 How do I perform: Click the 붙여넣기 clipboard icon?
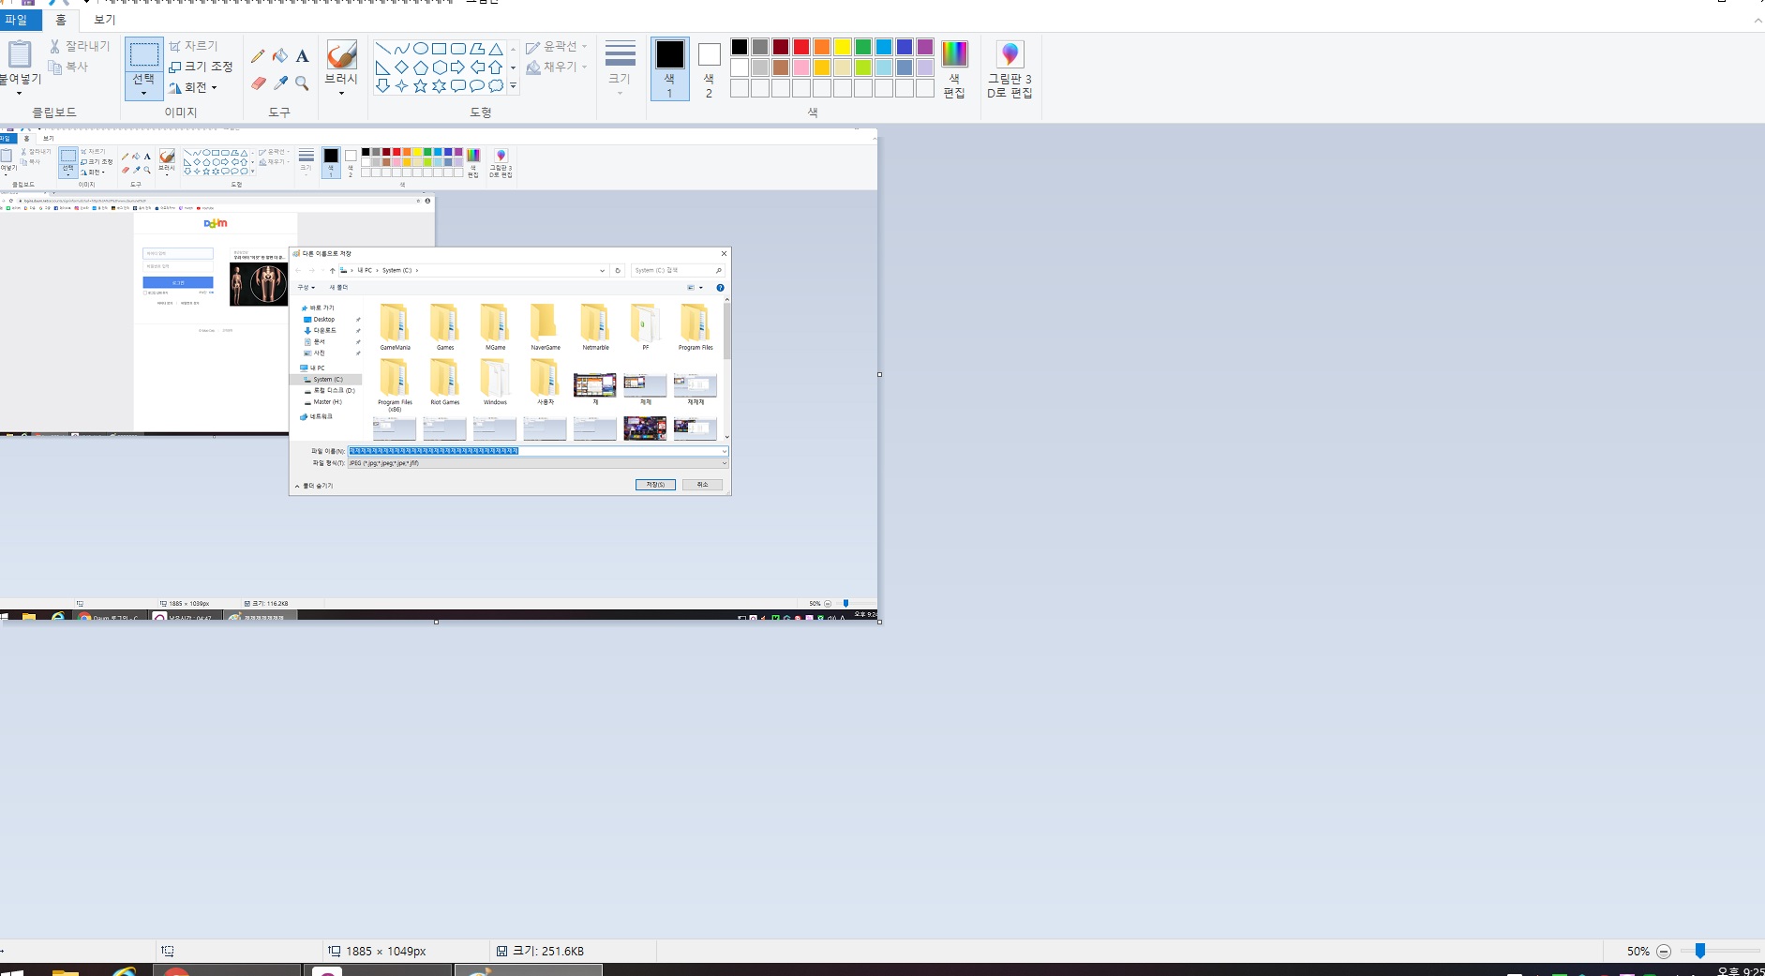point(19,54)
